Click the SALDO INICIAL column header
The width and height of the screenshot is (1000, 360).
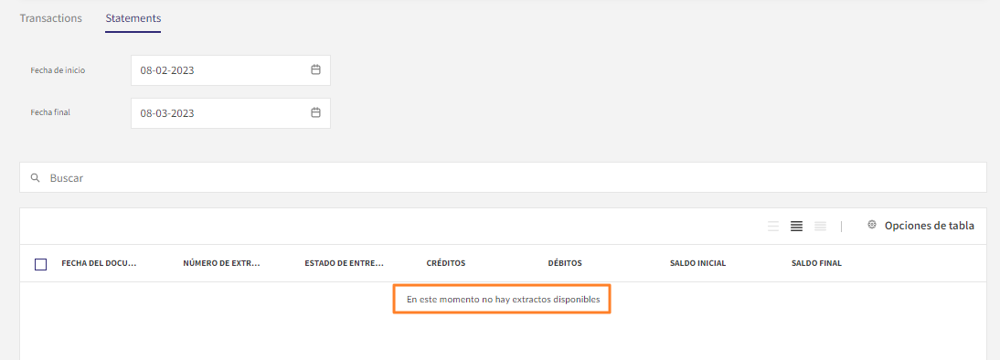coord(697,263)
